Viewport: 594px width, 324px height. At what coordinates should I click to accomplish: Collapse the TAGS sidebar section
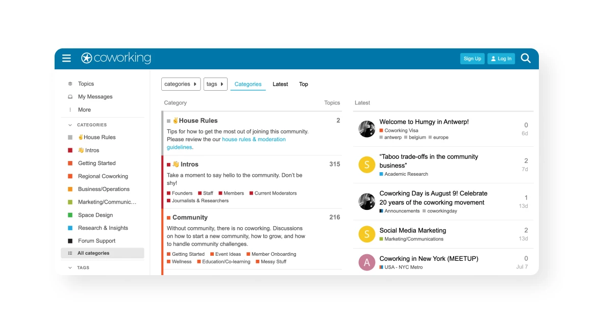70,267
